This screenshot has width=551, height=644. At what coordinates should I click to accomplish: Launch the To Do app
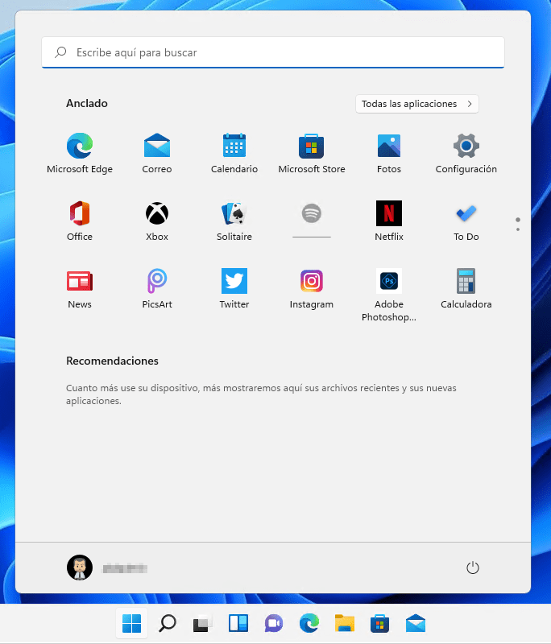tap(466, 221)
